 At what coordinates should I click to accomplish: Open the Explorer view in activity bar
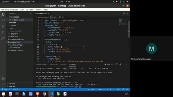[3, 14]
